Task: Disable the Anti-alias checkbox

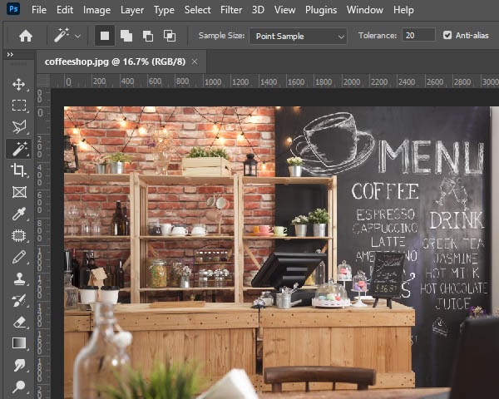Action: [447, 36]
